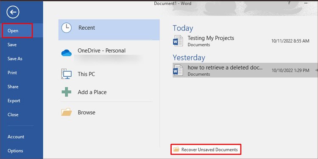Minimize the Word window
The height and width of the screenshot is (159, 318).
(x=306, y=3)
